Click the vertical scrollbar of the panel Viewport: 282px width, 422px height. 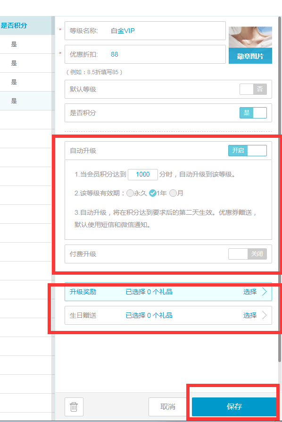pos(280,188)
